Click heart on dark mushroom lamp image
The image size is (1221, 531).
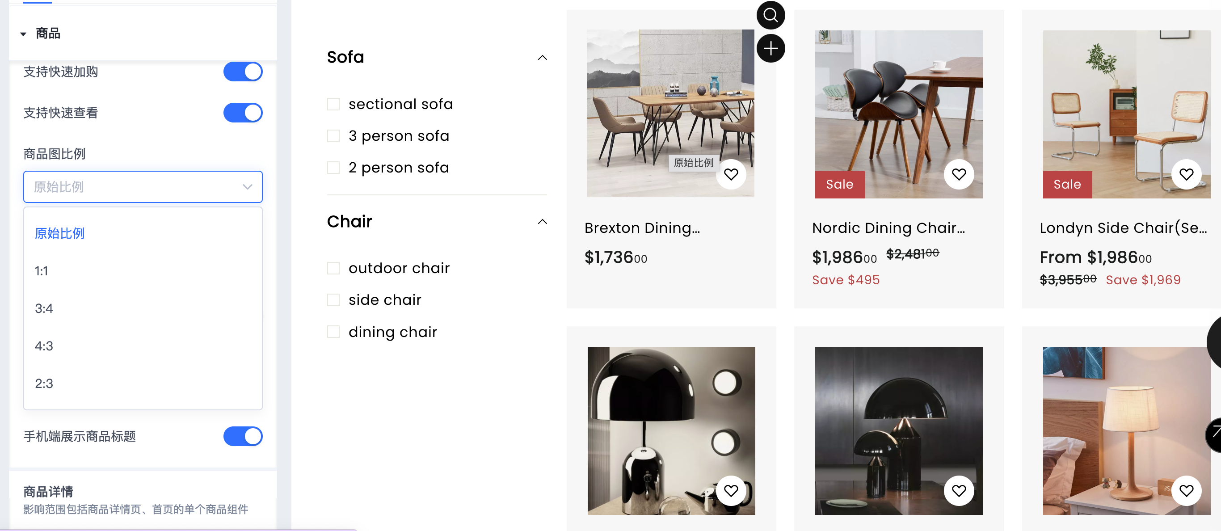click(958, 491)
